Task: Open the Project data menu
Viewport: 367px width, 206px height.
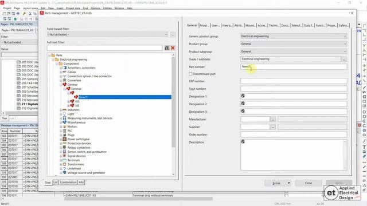Action: point(73,8)
